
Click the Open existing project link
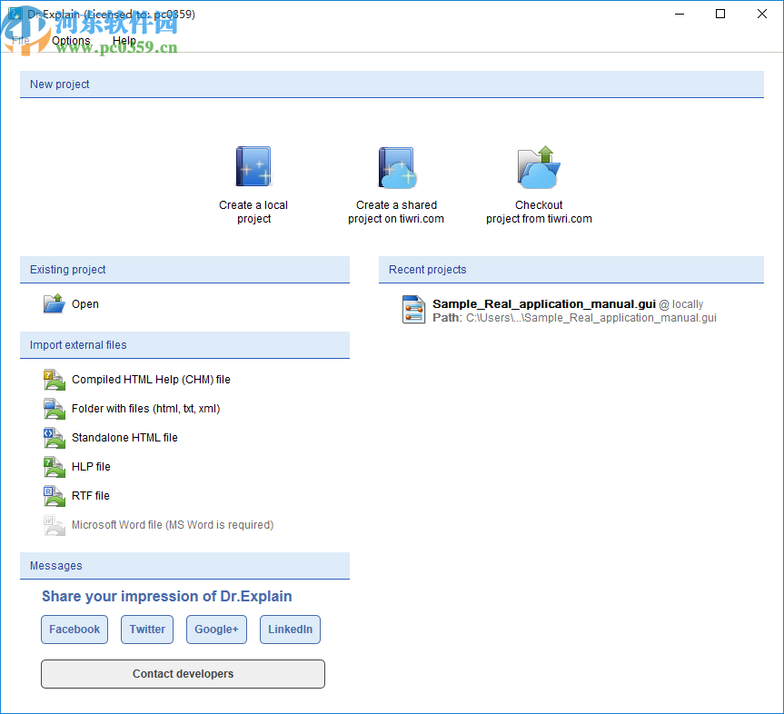[x=85, y=304]
